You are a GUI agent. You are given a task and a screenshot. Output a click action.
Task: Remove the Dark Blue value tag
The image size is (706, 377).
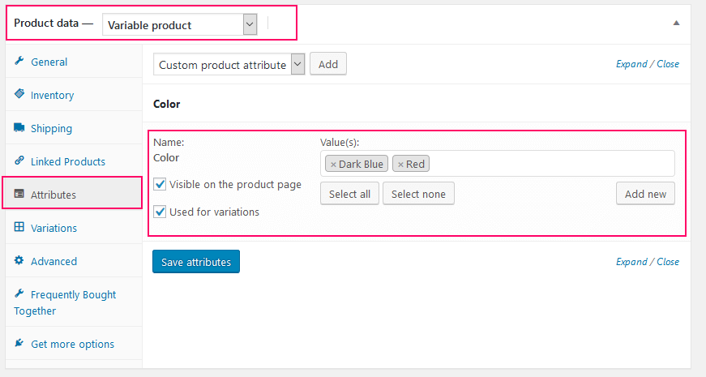pyautogui.click(x=333, y=164)
